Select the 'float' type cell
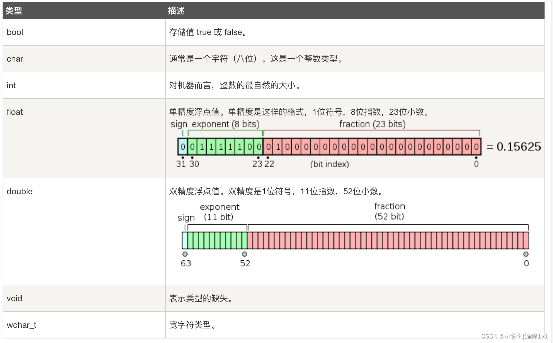This screenshot has width=553, height=343. 84,138
